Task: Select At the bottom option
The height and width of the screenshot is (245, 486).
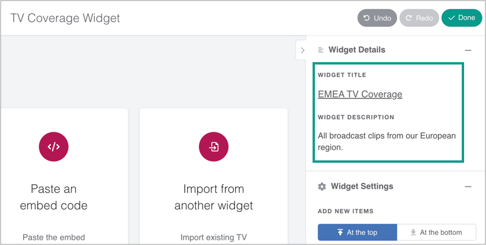Action: (x=436, y=233)
